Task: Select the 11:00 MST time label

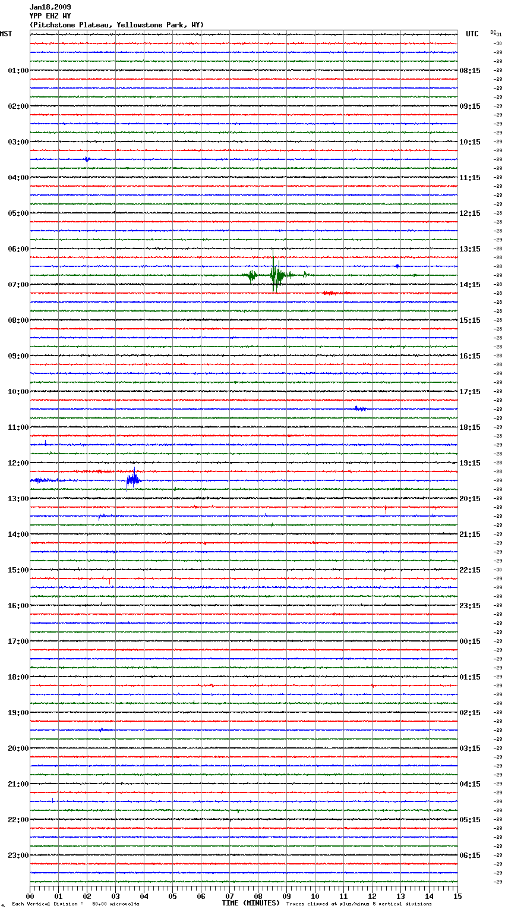Action: [18, 427]
